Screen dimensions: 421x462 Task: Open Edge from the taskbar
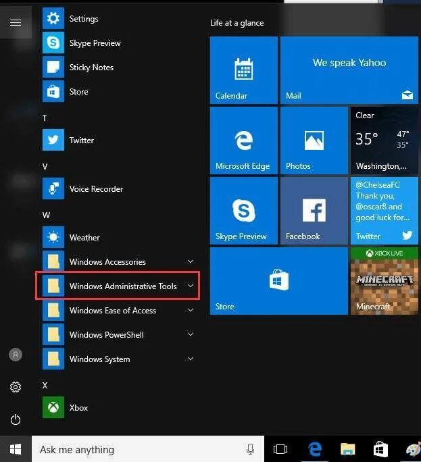(x=315, y=449)
